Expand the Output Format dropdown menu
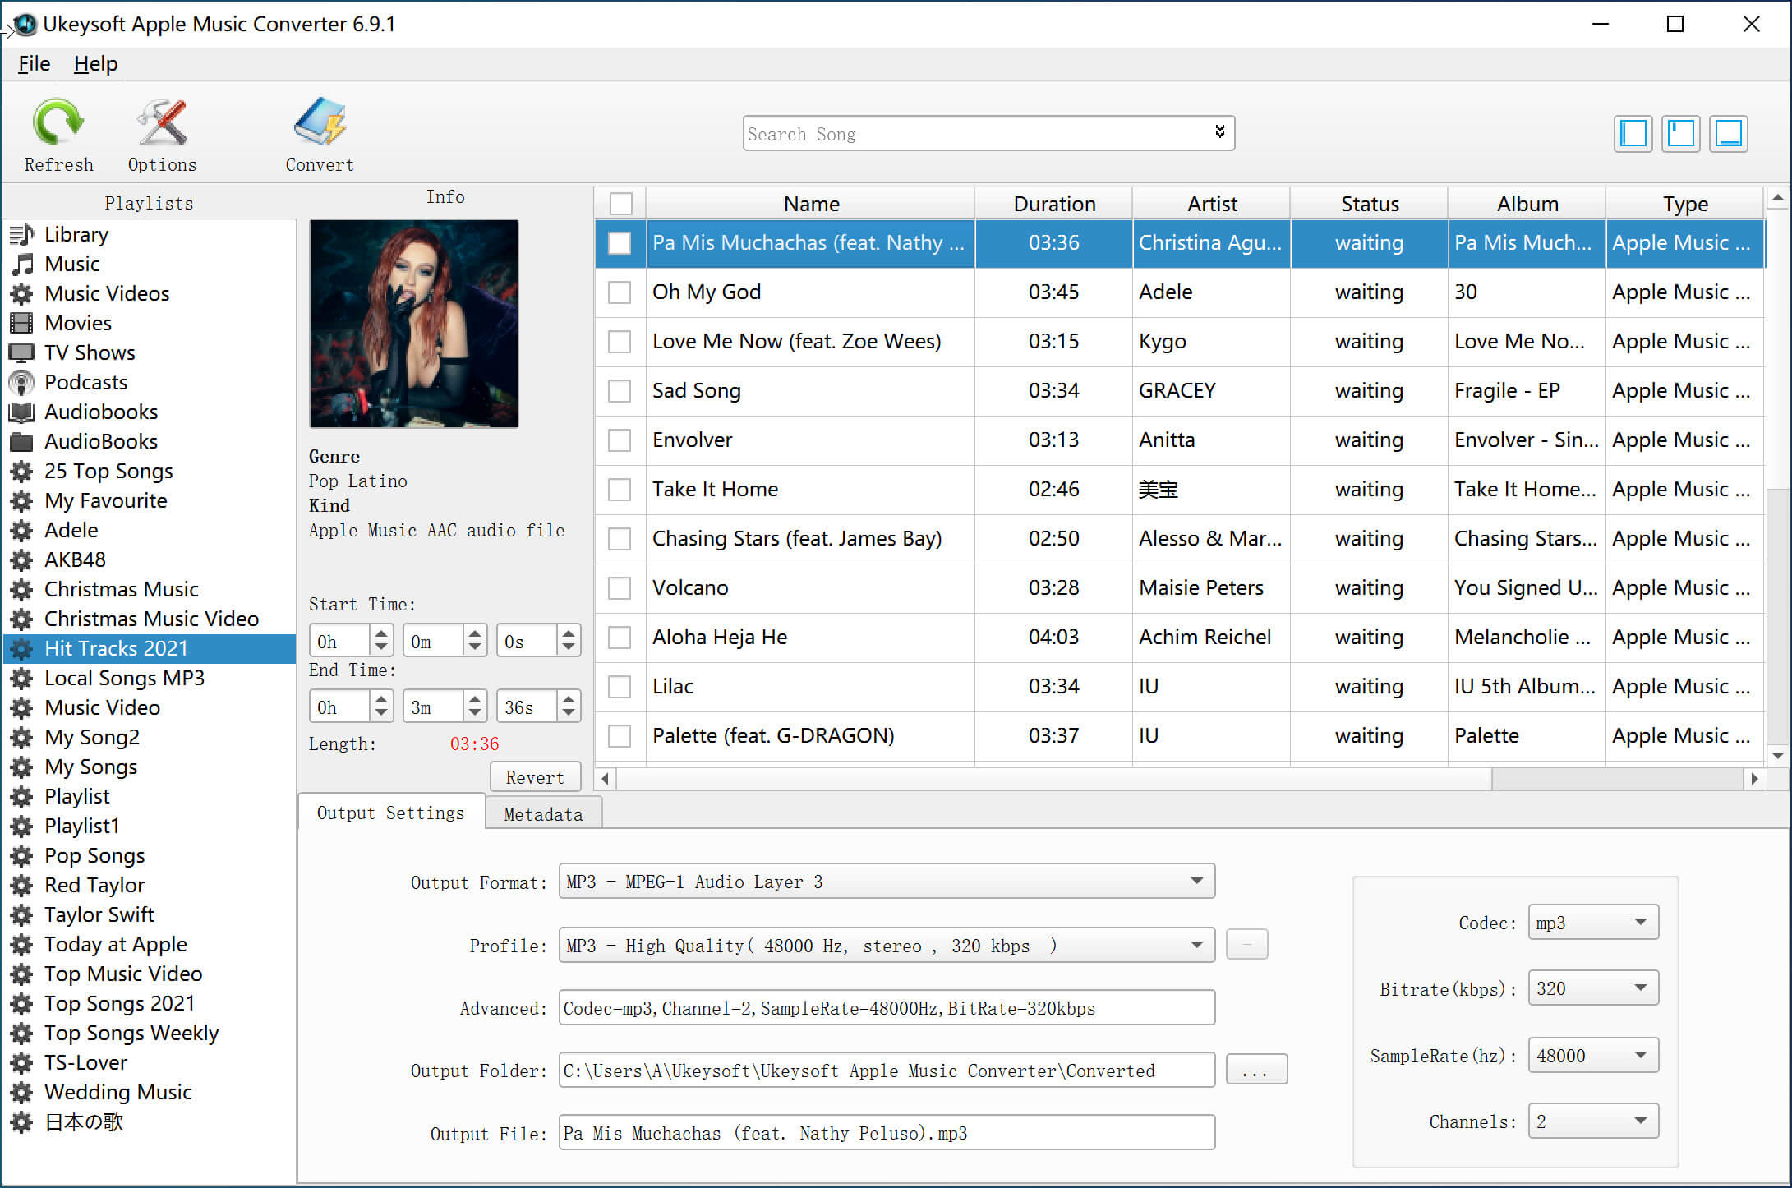The width and height of the screenshot is (1792, 1188). (x=1193, y=882)
